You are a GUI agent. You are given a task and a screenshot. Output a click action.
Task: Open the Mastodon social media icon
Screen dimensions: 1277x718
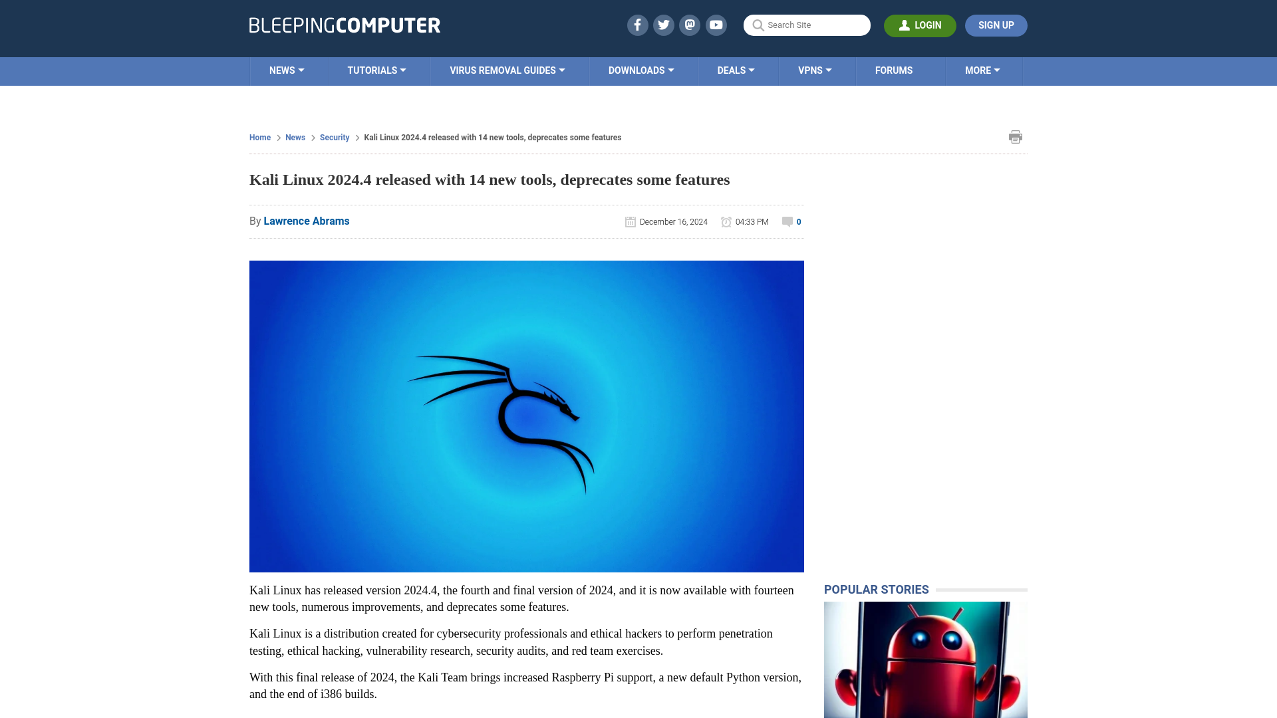690,25
